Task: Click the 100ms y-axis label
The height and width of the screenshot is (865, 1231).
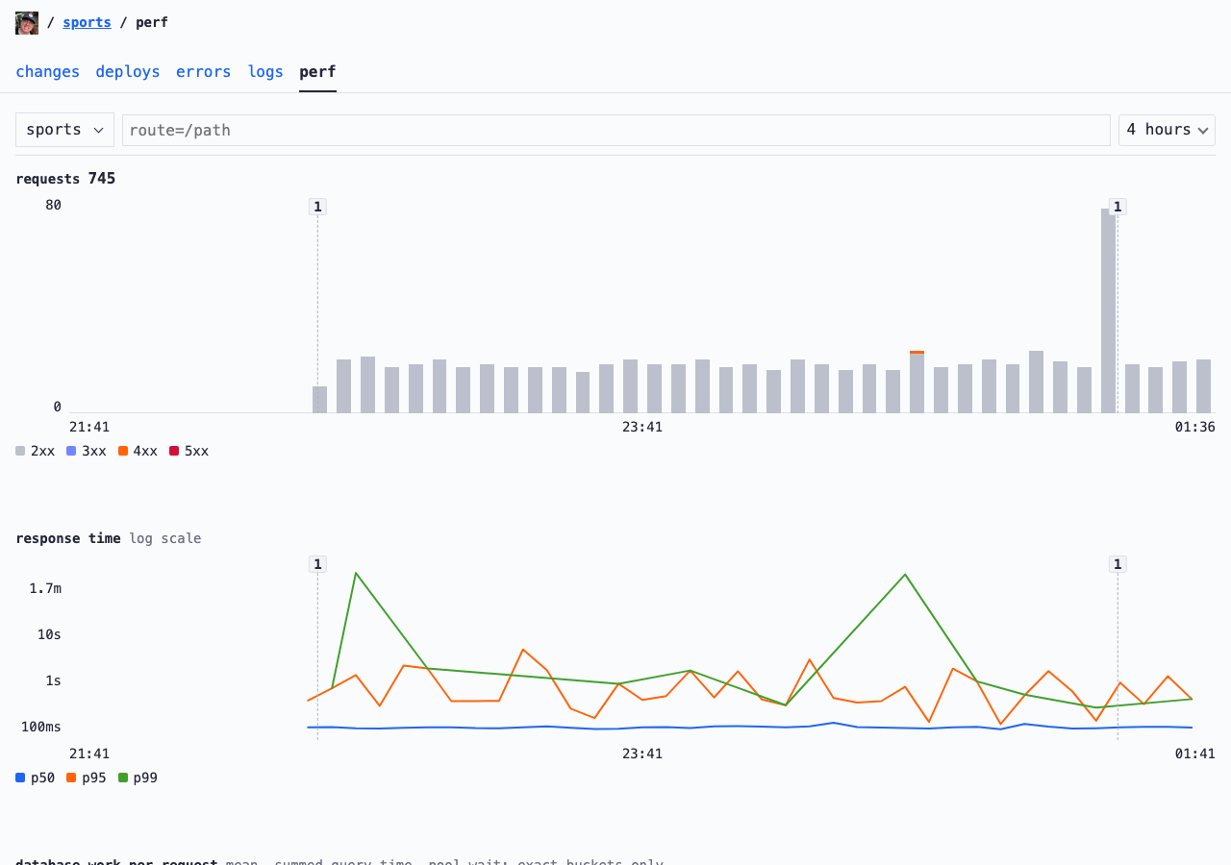Action: (41, 727)
